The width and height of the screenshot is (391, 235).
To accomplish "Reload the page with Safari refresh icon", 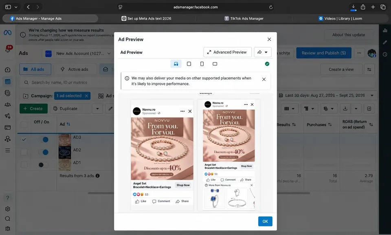I will [x=271, y=7].
